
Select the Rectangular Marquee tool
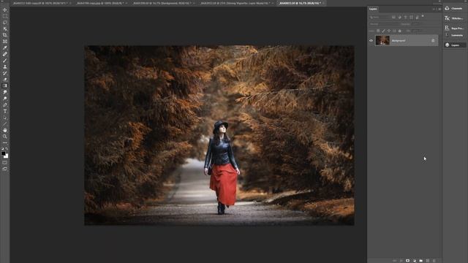pyautogui.click(x=5, y=16)
